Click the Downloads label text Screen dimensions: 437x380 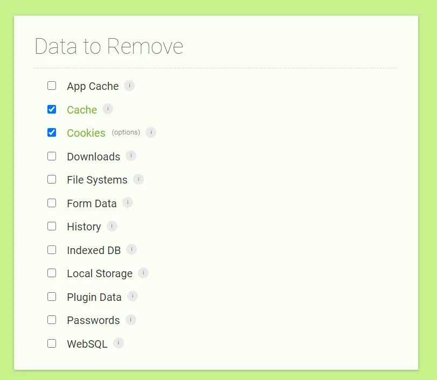pos(93,157)
